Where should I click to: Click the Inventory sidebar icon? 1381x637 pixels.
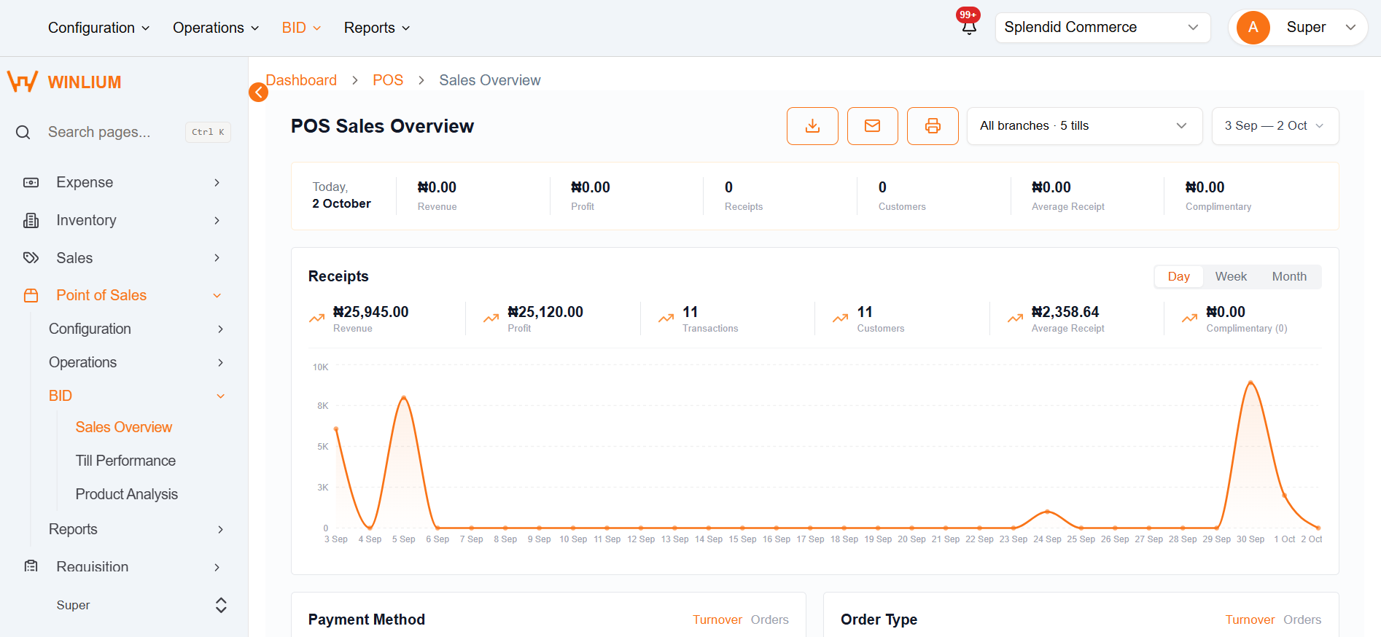31,220
